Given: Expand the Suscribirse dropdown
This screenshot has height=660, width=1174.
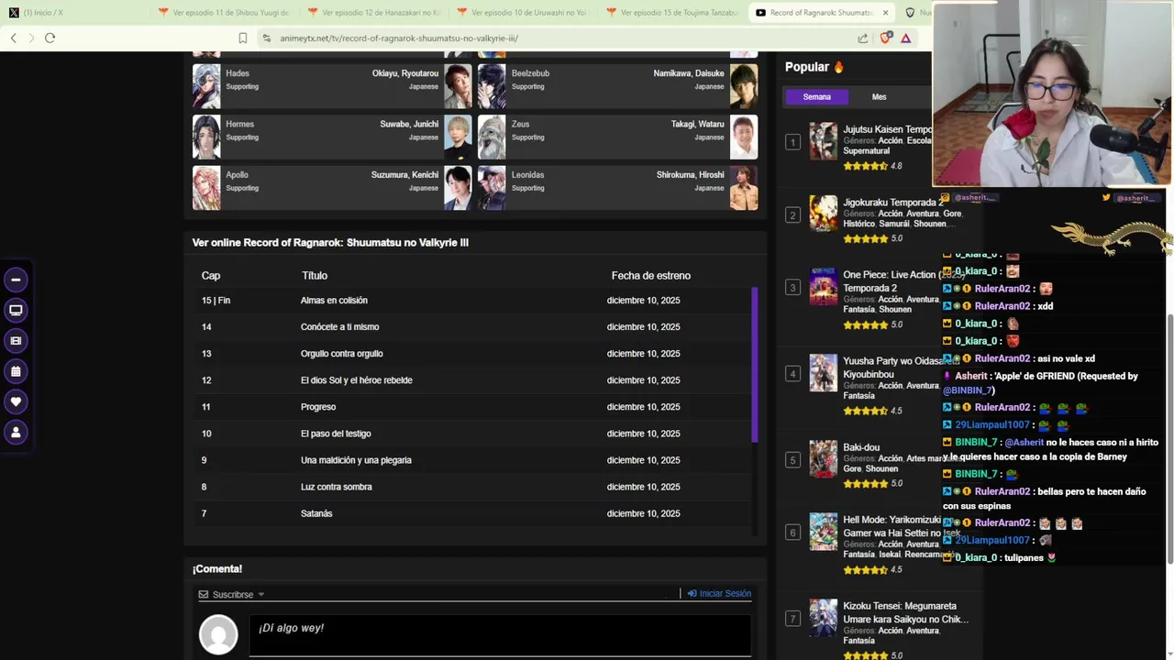Looking at the screenshot, I should point(231,595).
